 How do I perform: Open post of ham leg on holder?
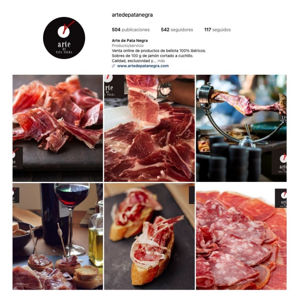[x=241, y=128]
